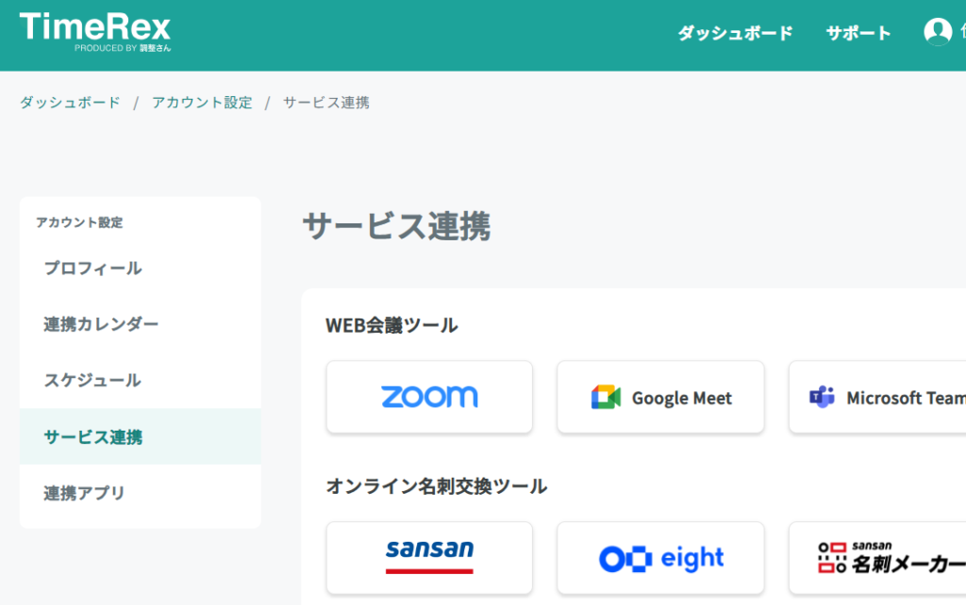Open サポート in the top navigation
966x605 pixels.
coord(858,33)
